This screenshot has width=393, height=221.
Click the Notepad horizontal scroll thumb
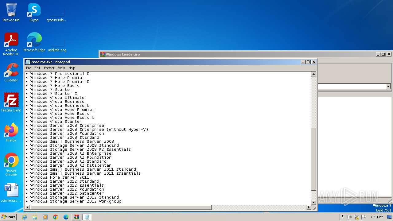coord(121,207)
